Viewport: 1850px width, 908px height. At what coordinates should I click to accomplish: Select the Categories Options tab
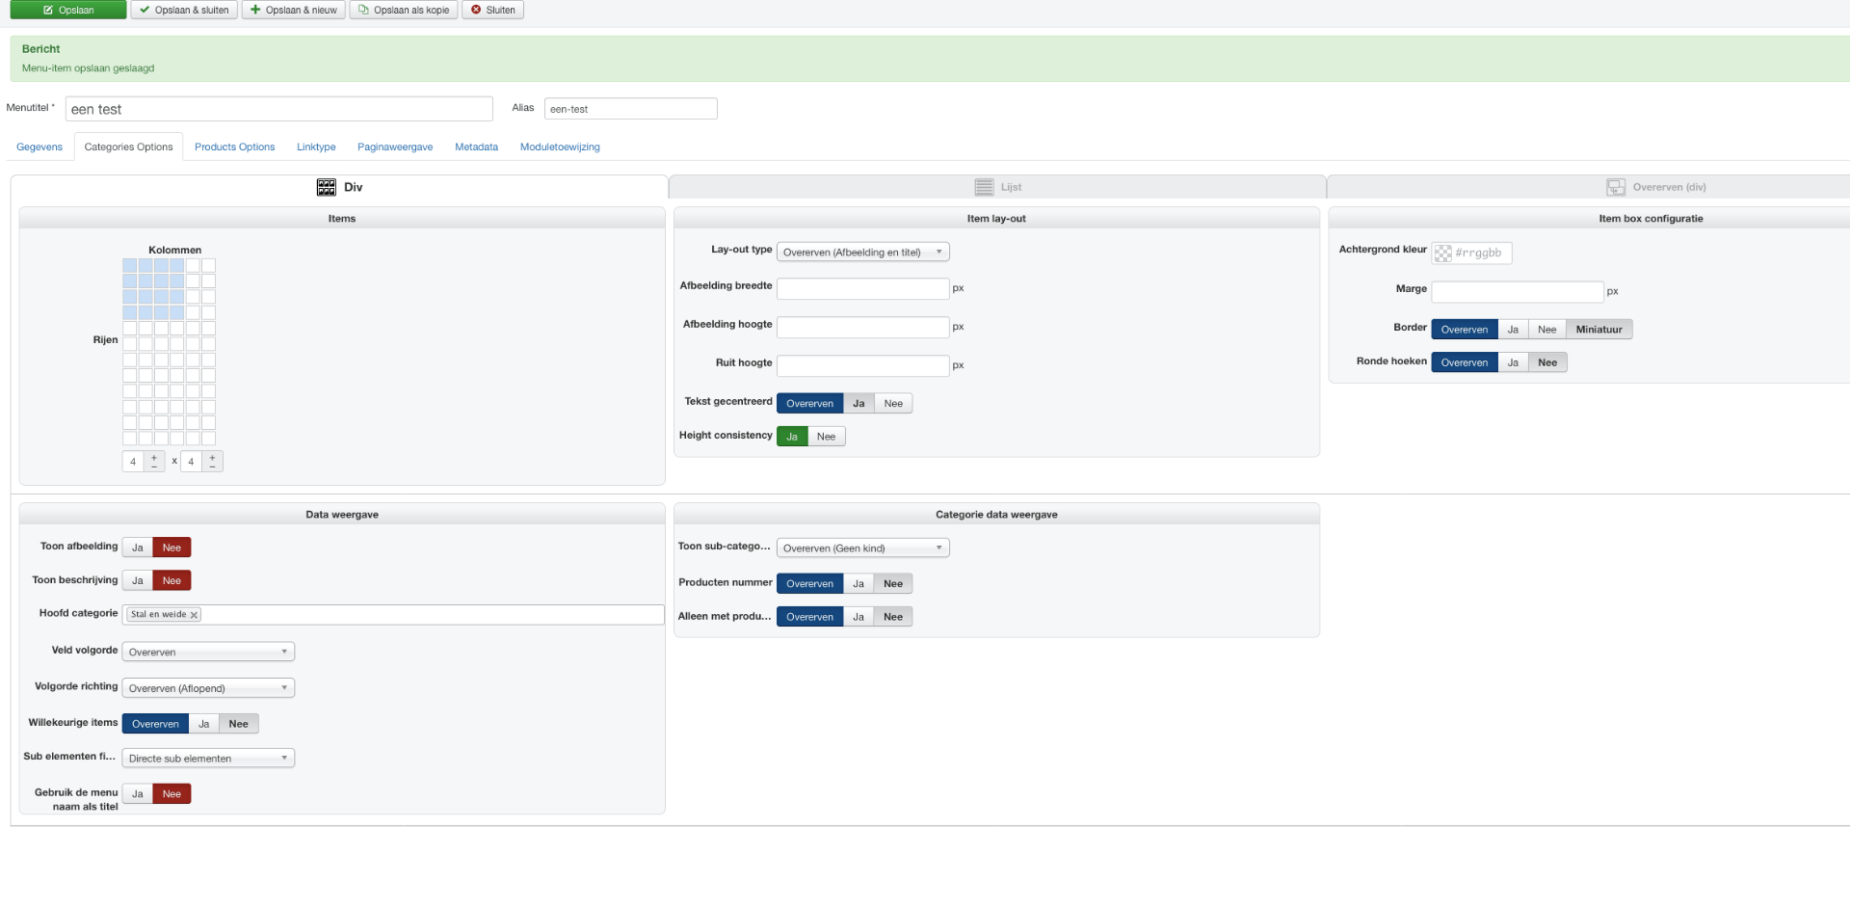128,147
